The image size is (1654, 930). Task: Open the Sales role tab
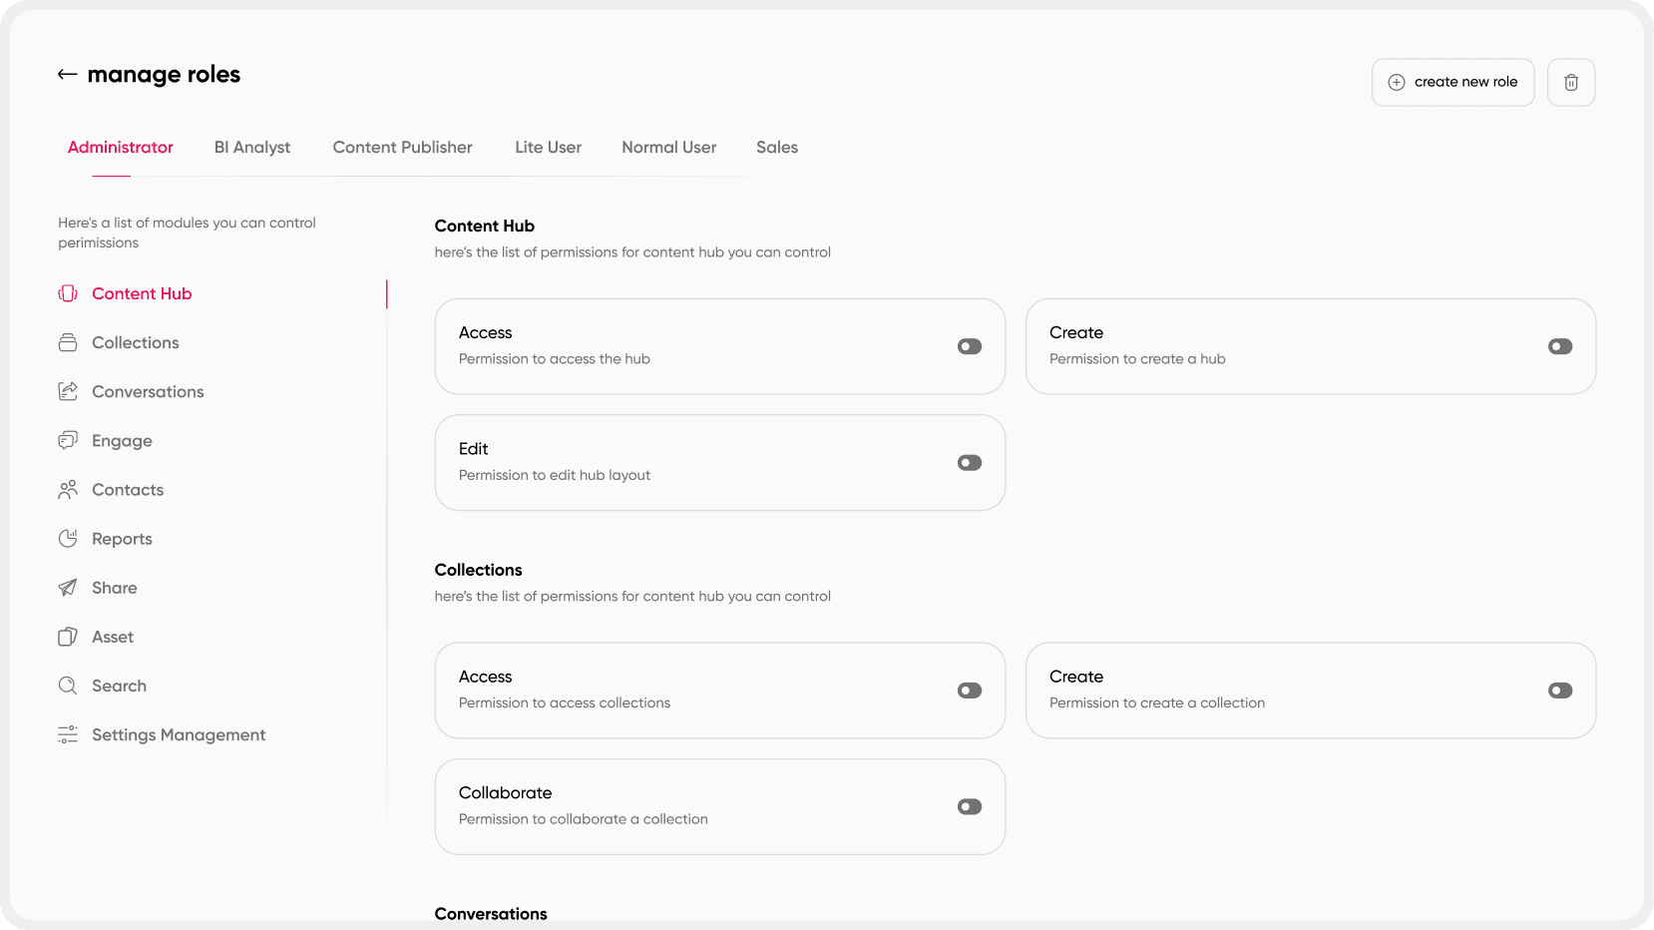(777, 147)
